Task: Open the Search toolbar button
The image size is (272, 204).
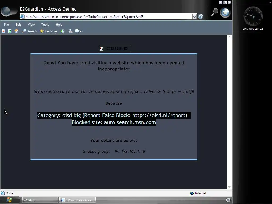Action: 29,31
